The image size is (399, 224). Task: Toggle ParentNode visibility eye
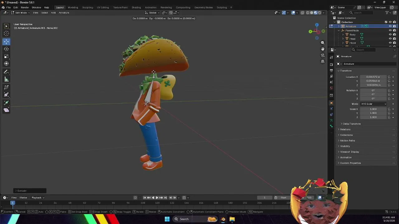(390, 30)
